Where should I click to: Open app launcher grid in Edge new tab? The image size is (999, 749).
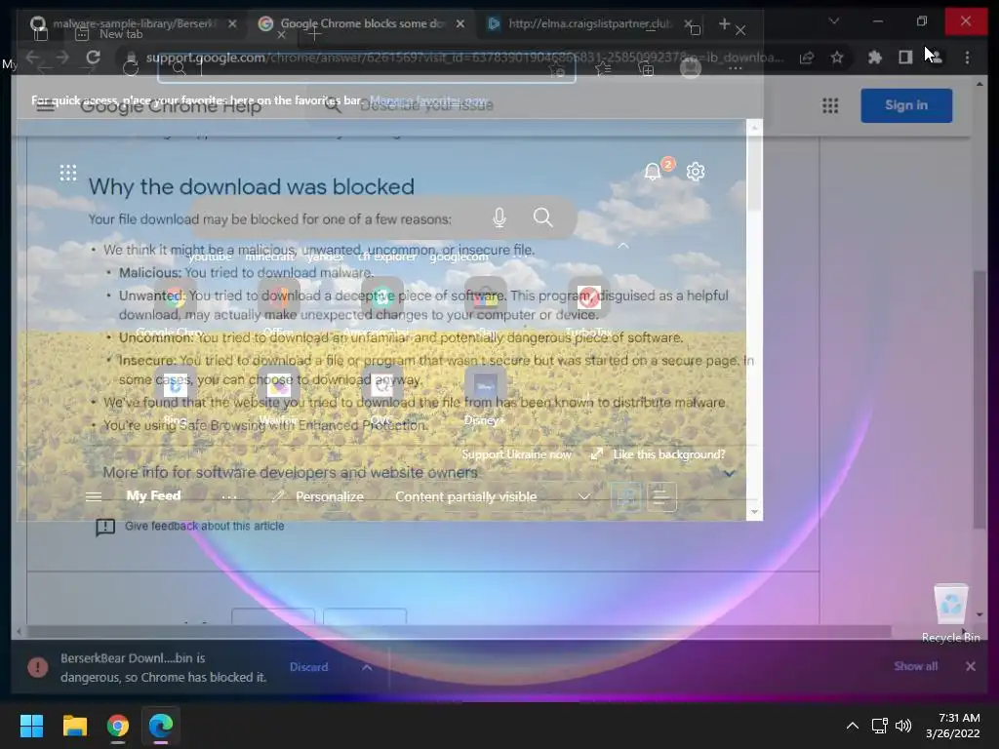point(68,173)
